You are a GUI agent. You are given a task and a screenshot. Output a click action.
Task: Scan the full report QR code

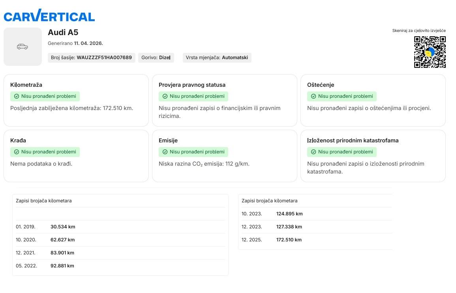[x=430, y=52]
